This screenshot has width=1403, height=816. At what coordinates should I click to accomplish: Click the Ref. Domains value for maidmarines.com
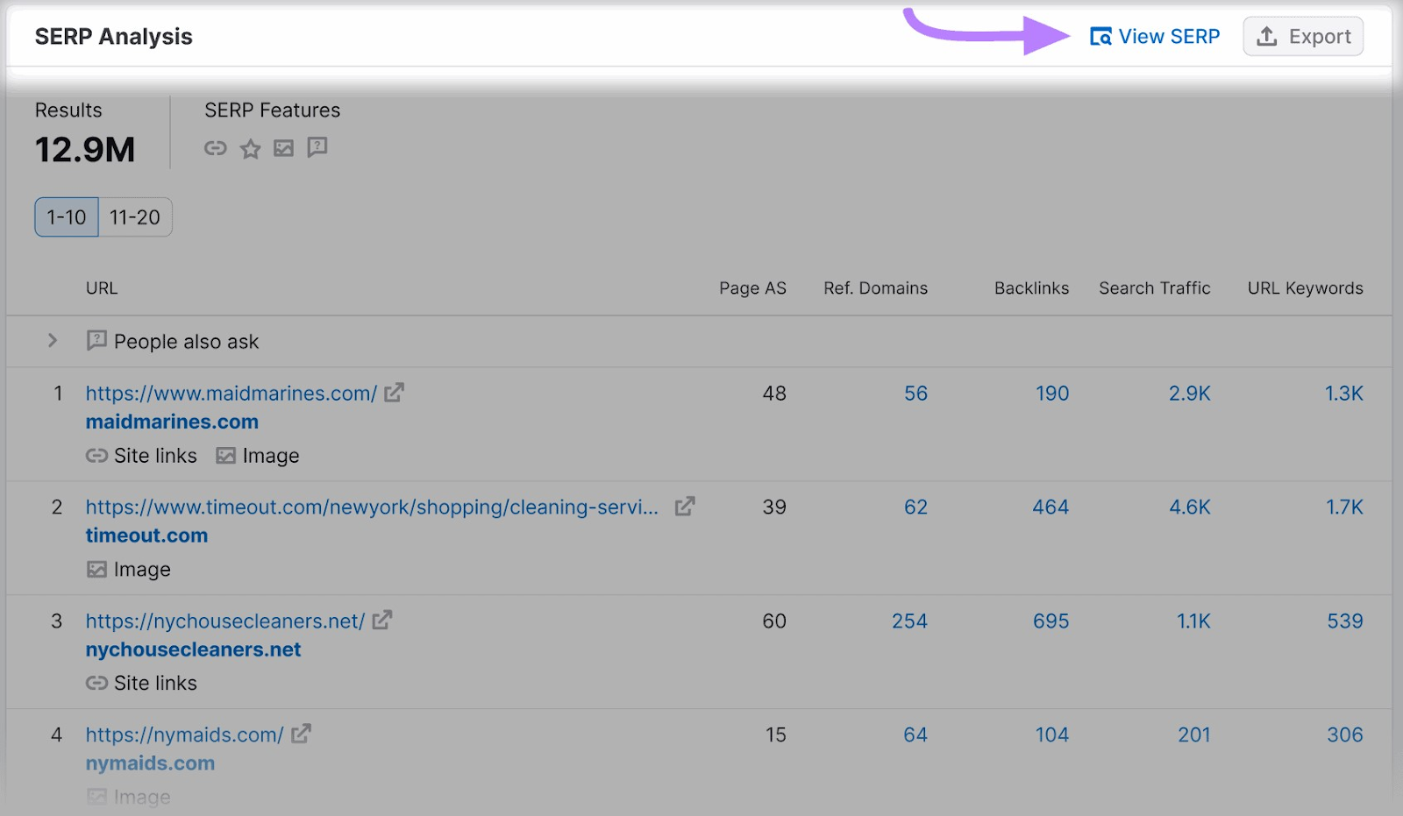pos(915,393)
